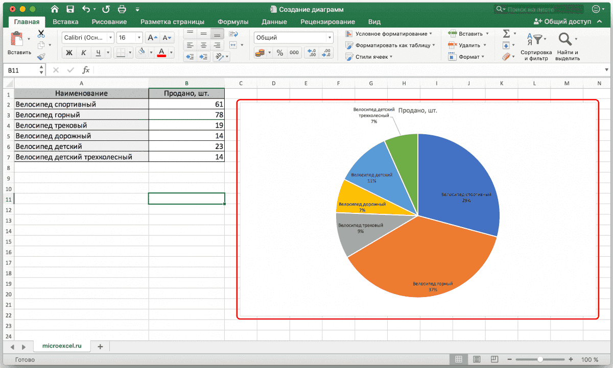Switch to Page Layout view in status bar

(x=477, y=359)
